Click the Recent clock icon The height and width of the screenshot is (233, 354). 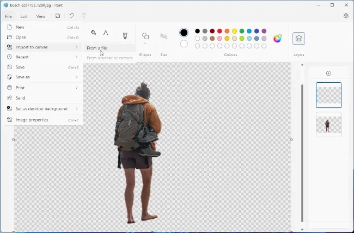click(x=9, y=57)
